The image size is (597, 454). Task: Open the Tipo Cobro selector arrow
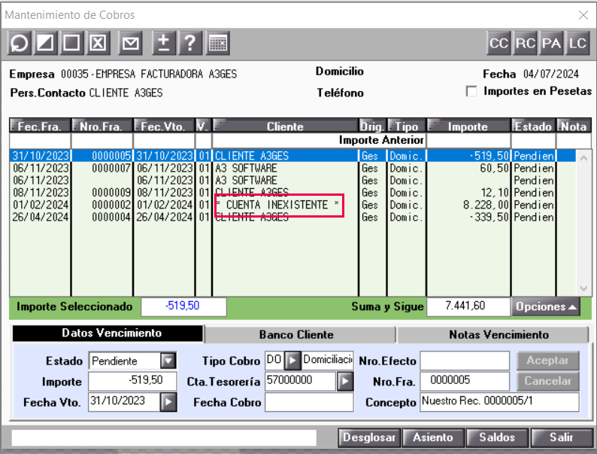click(292, 361)
